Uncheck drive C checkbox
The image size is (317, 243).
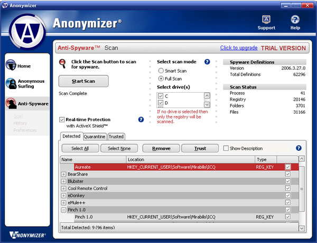pyautogui.click(x=161, y=96)
